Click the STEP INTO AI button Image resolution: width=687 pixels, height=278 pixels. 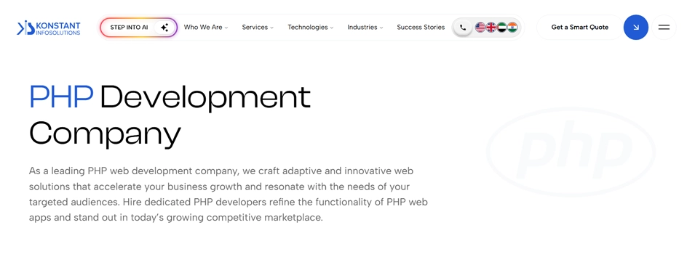(x=138, y=27)
